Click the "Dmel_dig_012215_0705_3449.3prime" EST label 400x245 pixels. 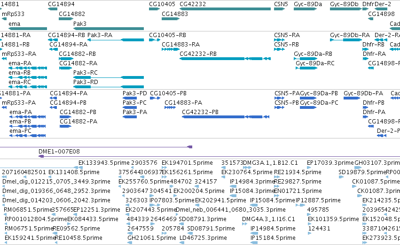point(56,182)
